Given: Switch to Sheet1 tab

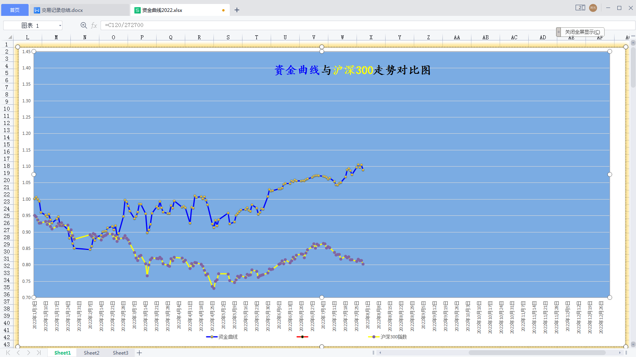Looking at the screenshot, I should pos(62,353).
